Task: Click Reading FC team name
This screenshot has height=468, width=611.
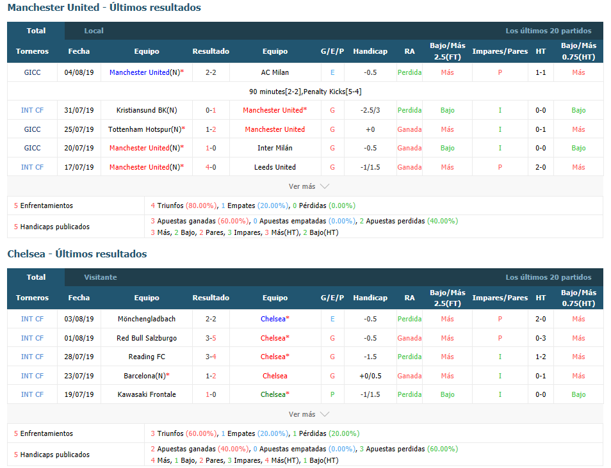Action: click(147, 357)
